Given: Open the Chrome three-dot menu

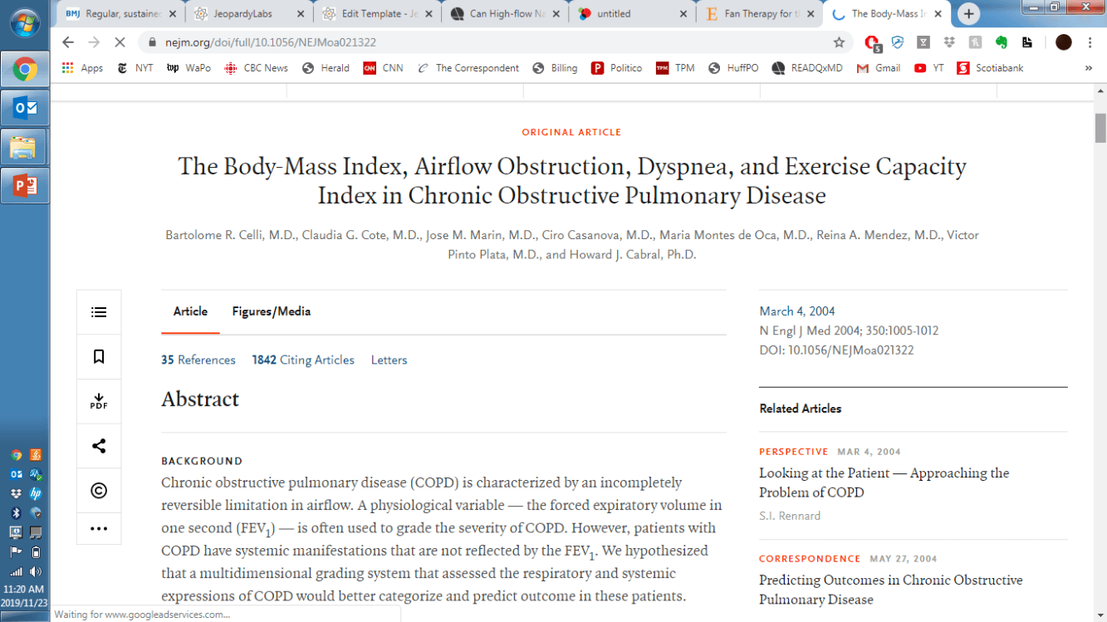Looking at the screenshot, I should 1090,42.
